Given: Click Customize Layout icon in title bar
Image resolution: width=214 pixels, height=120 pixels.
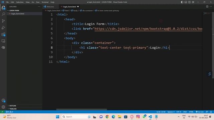Looking at the screenshot, I should tap(193, 2).
